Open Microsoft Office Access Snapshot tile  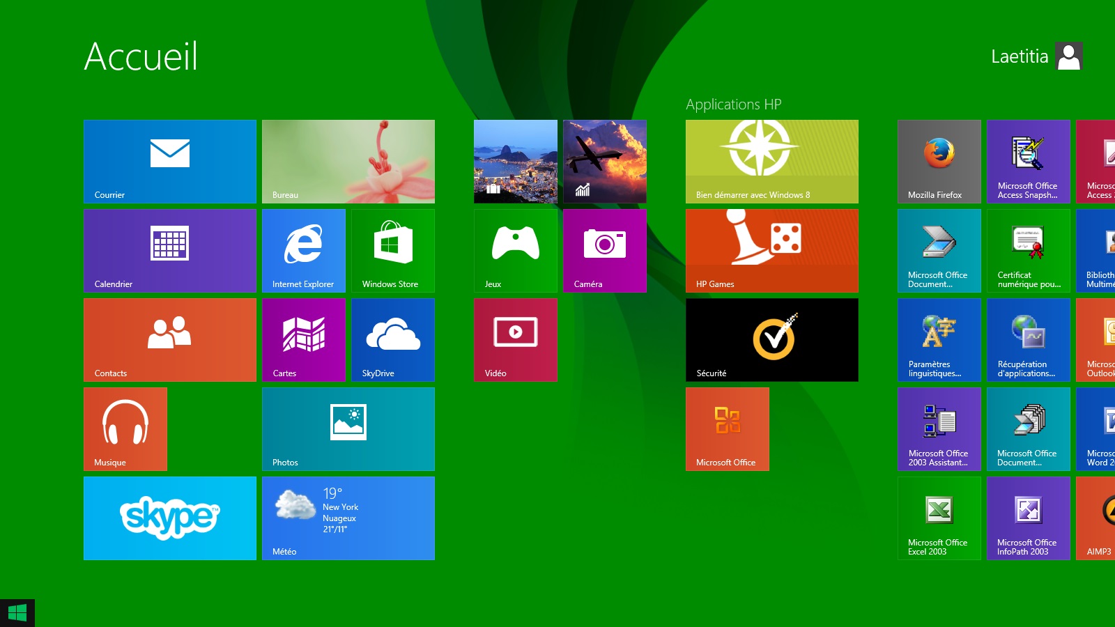[1029, 162]
